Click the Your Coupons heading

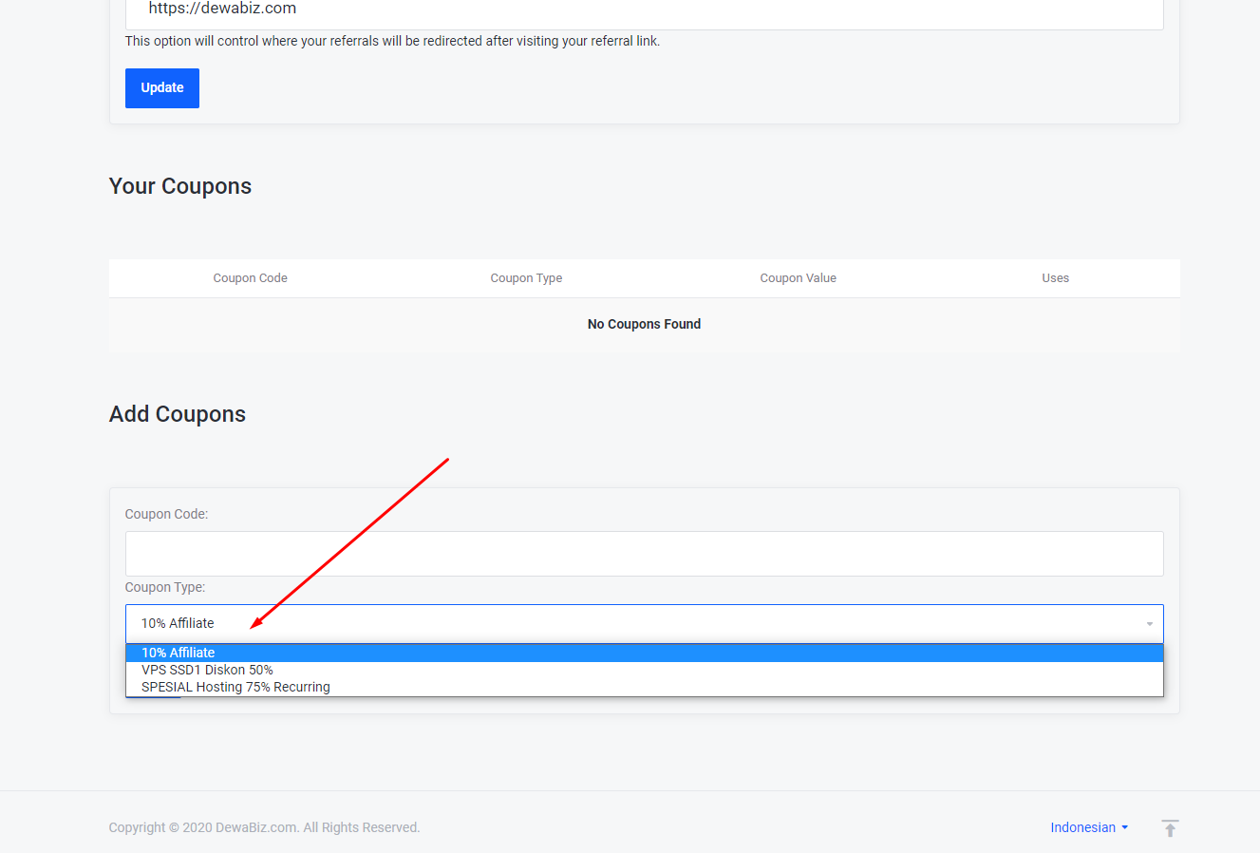(x=180, y=186)
